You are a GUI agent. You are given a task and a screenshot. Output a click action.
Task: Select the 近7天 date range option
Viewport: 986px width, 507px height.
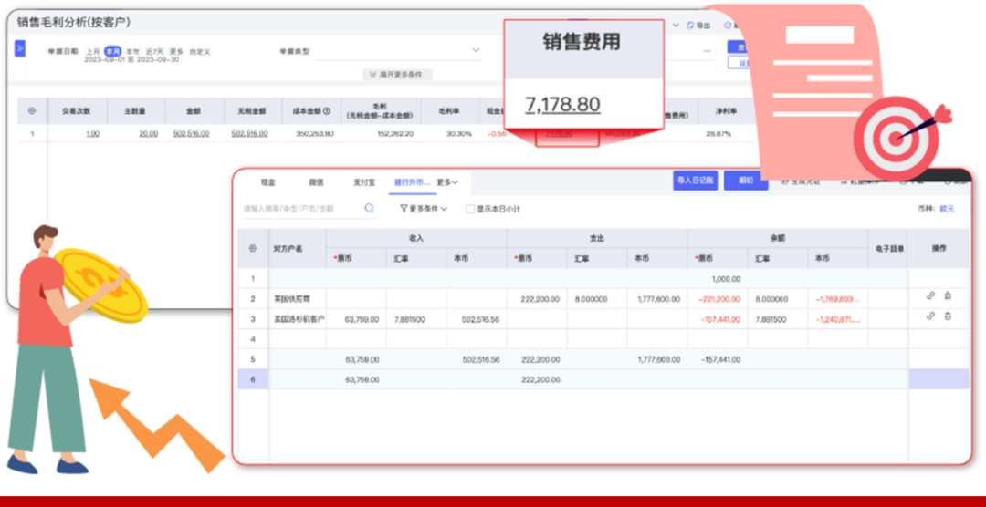pyautogui.click(x=154, y=51)
